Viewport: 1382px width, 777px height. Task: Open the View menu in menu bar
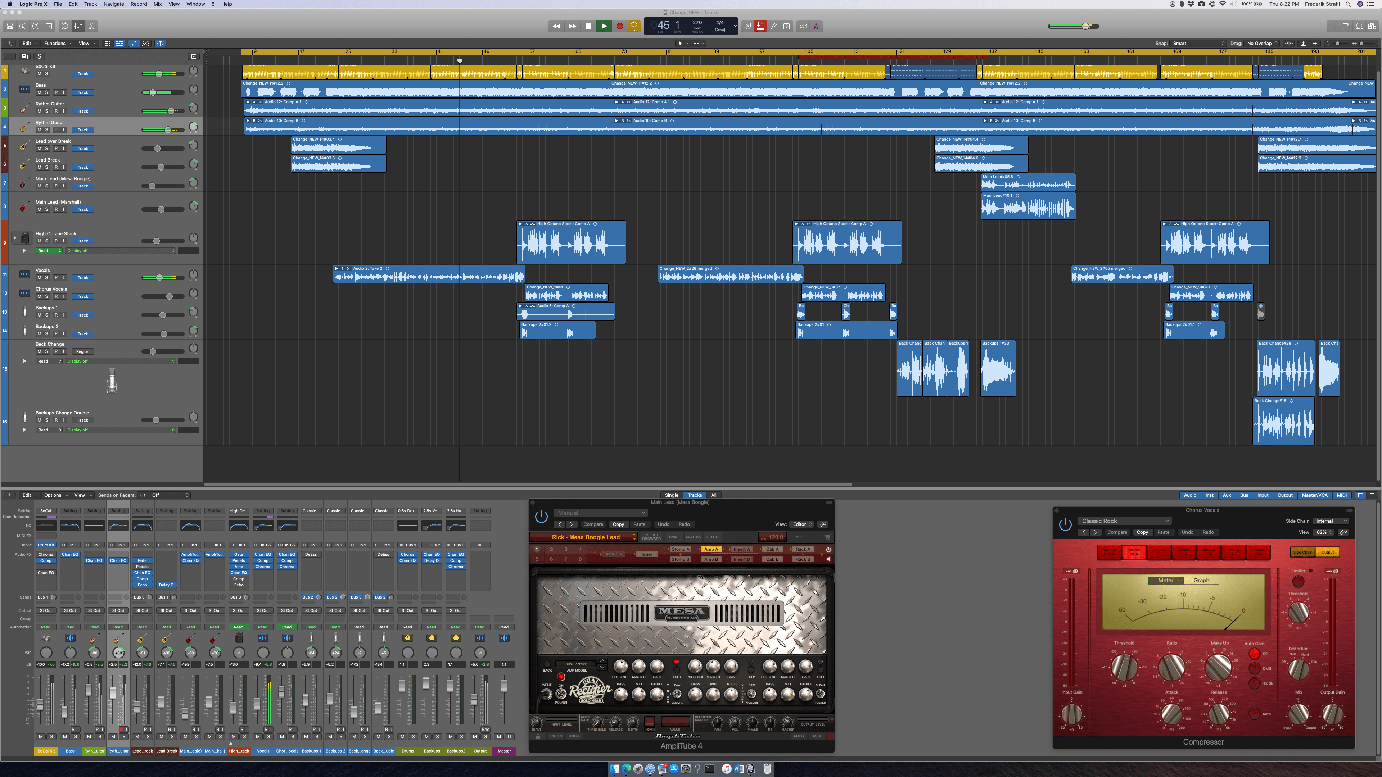pos(174,4)
